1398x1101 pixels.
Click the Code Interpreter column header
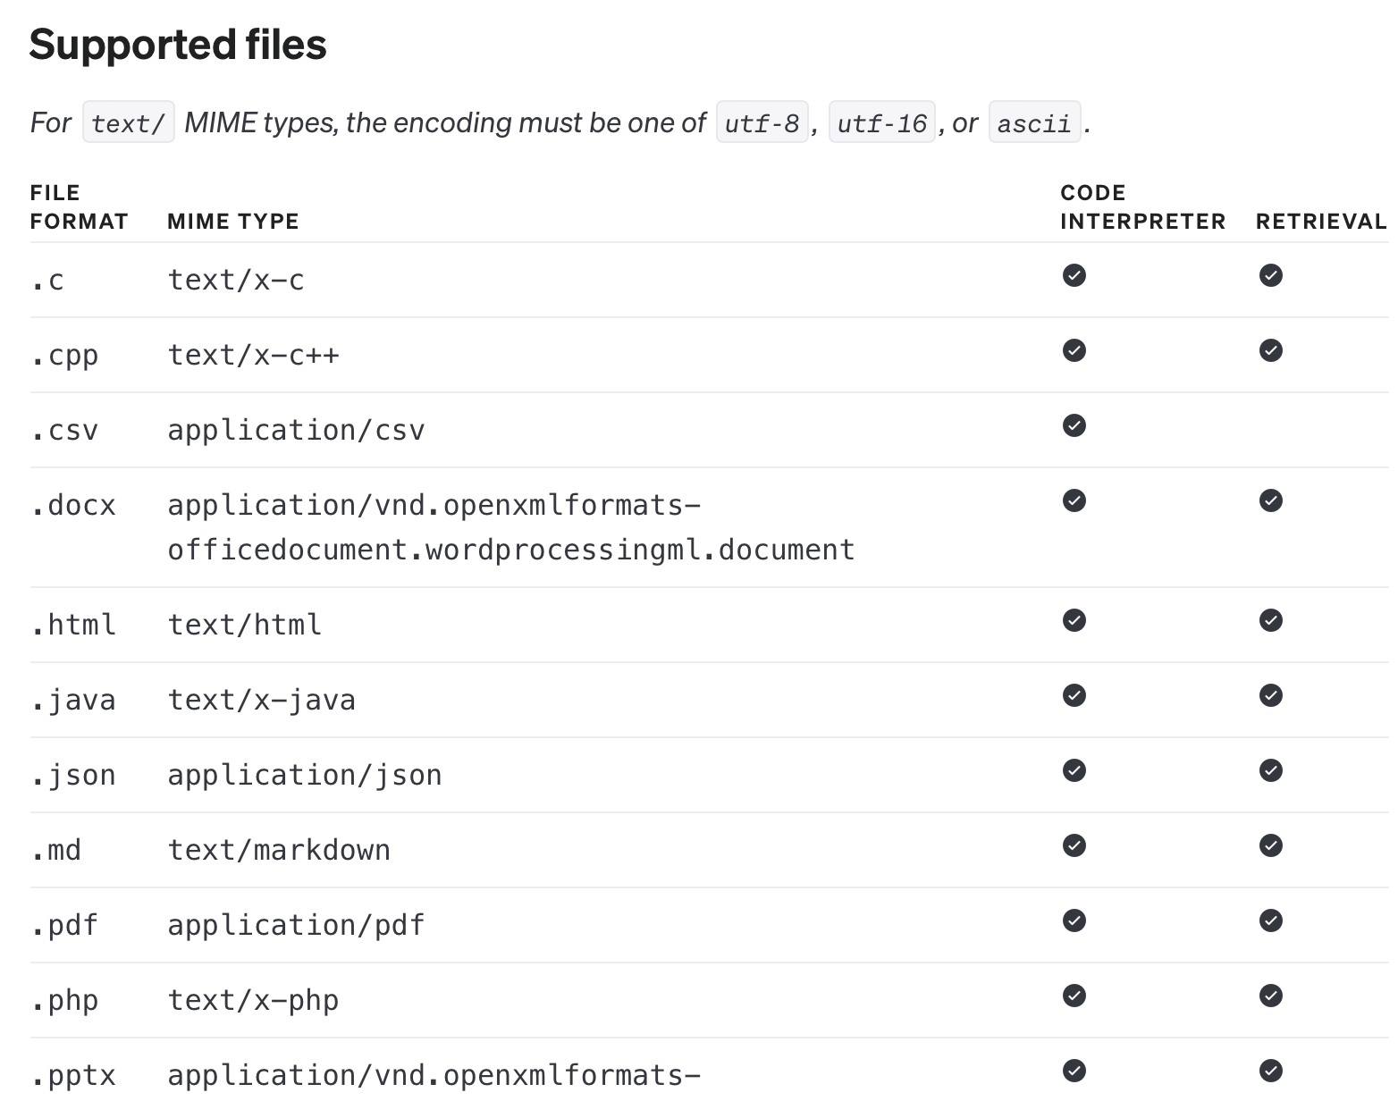(1142, 207)
